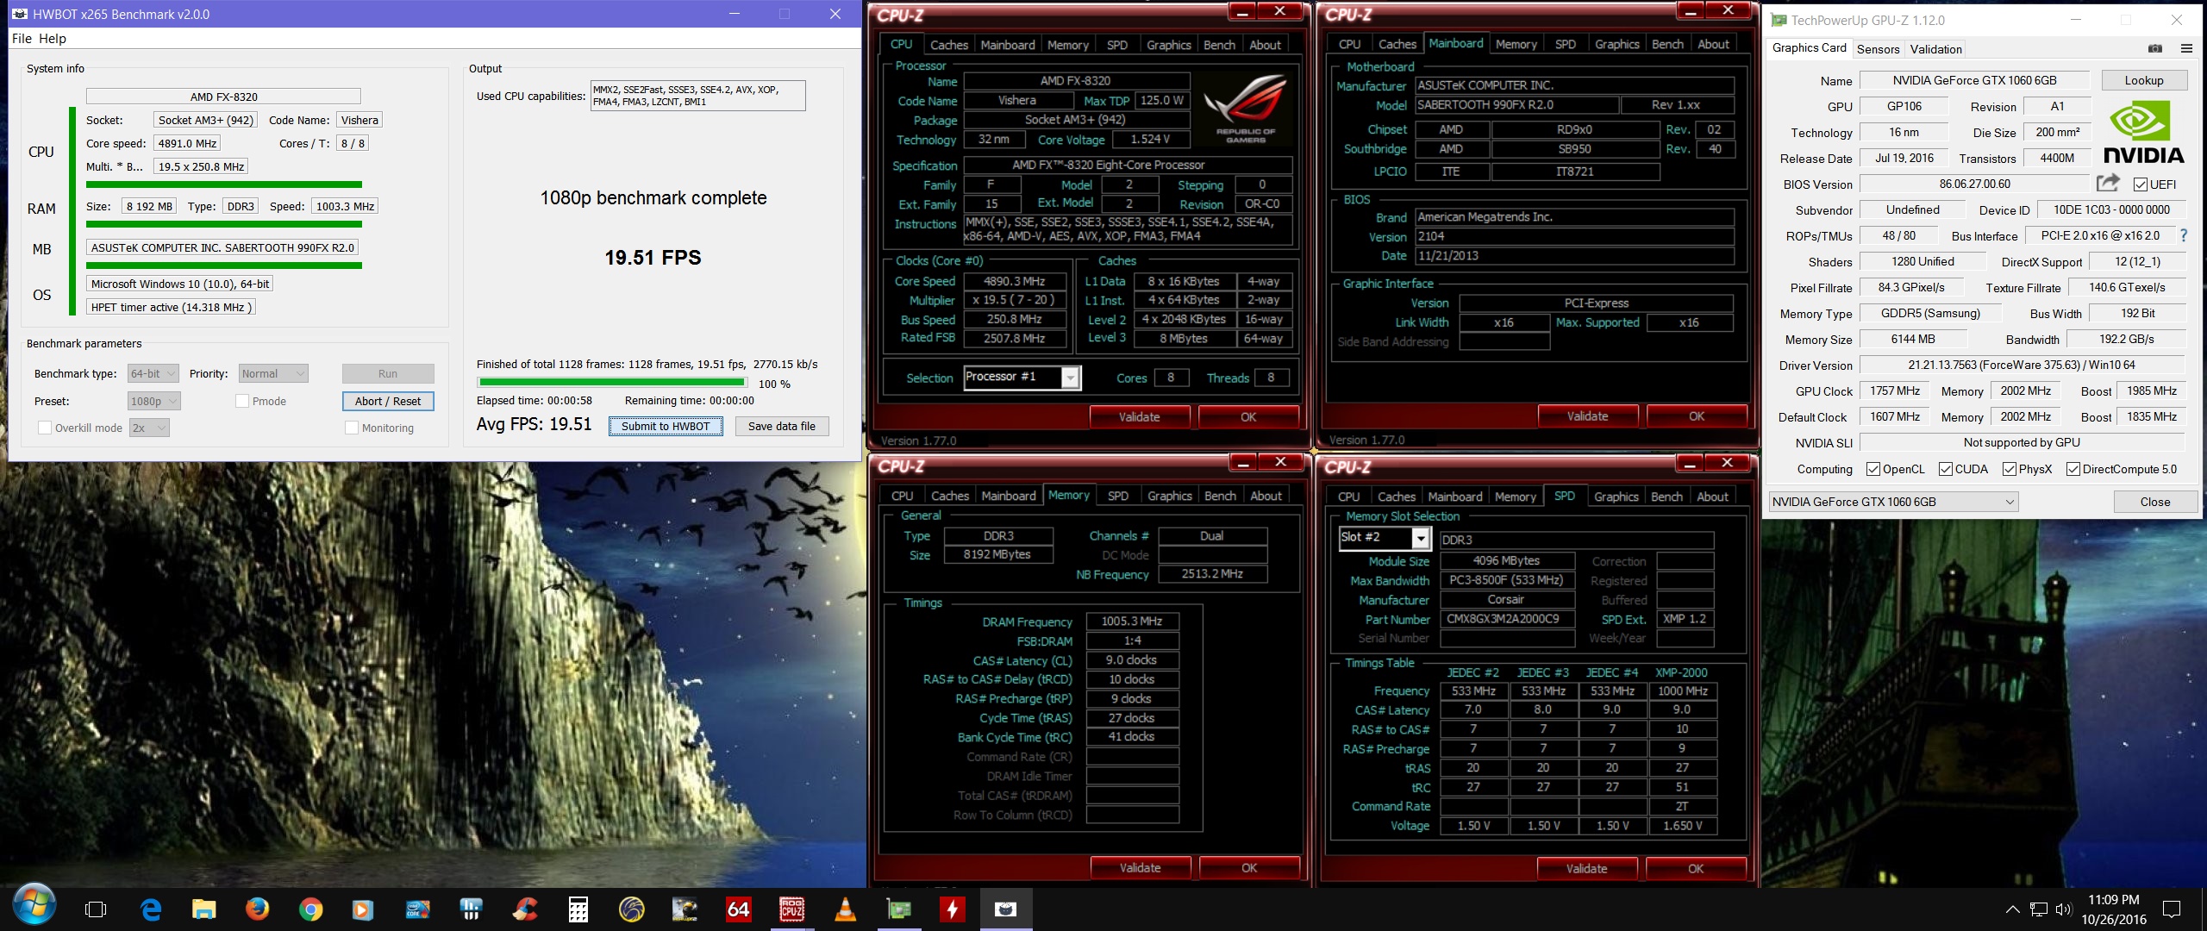Open the GPU-Z hamburger menu

click(2186, 49)
